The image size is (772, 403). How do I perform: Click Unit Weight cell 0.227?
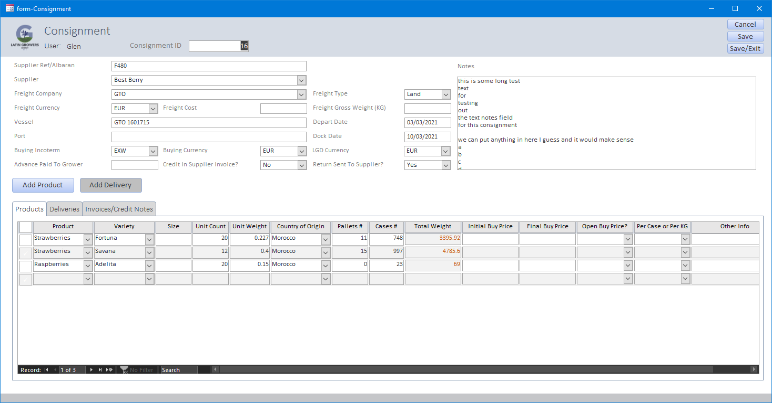(x=250, y=240)
